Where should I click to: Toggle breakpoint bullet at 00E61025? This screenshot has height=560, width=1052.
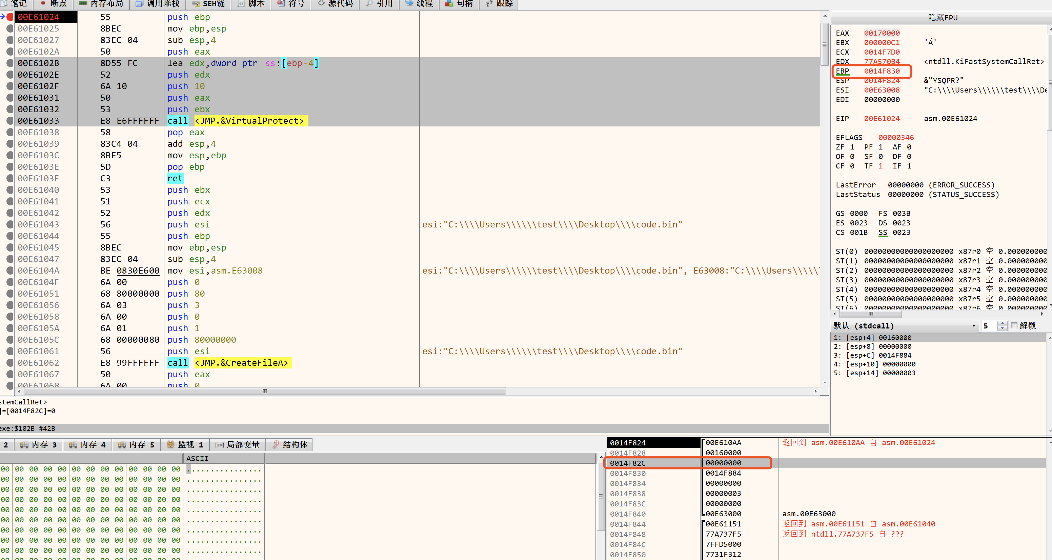[x=10, y=28]
